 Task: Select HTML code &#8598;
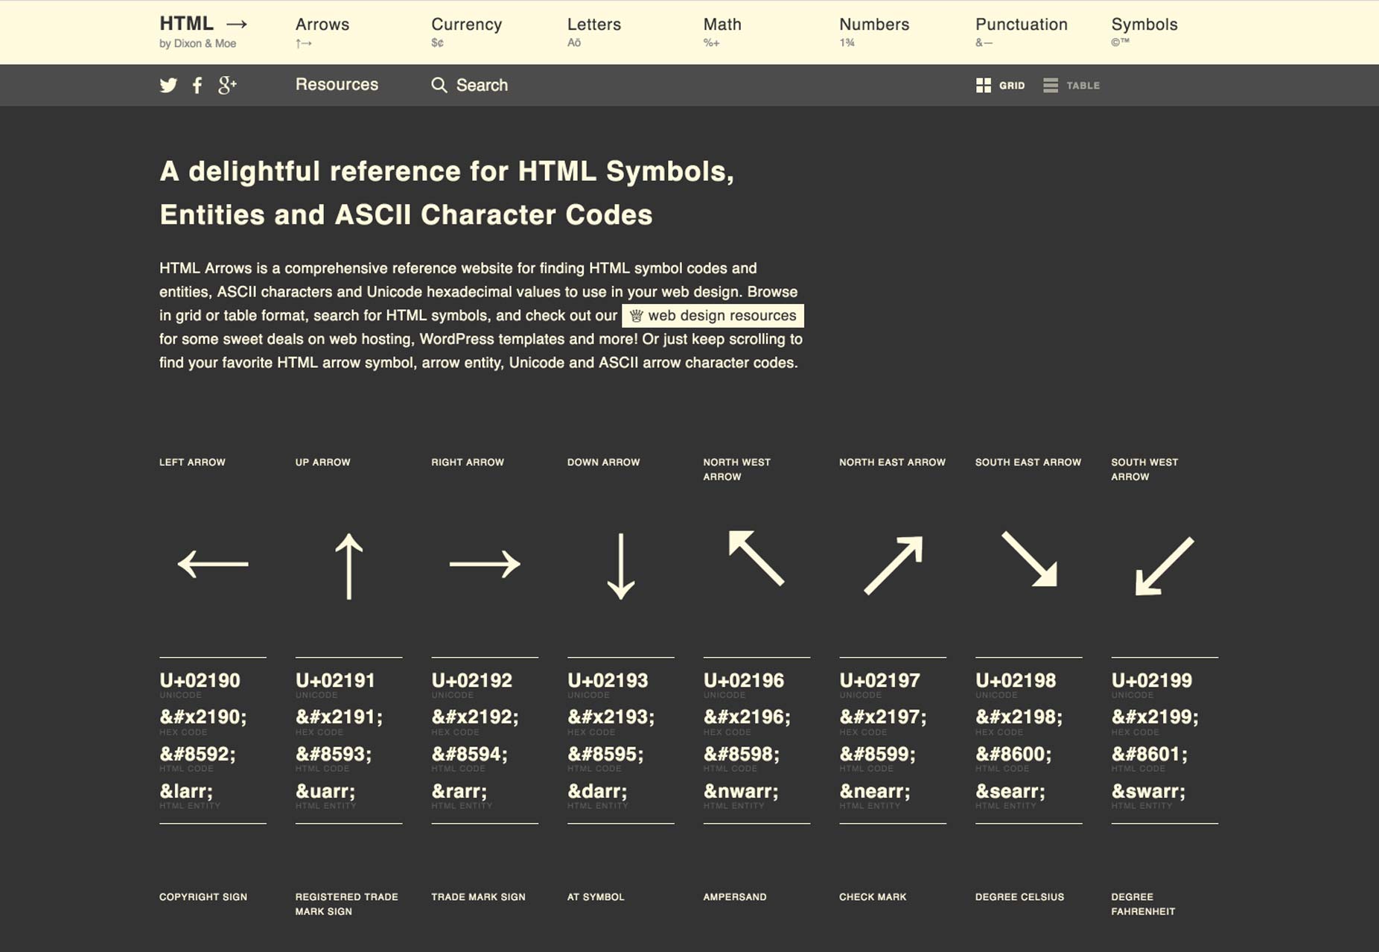[x=742, y=754]
